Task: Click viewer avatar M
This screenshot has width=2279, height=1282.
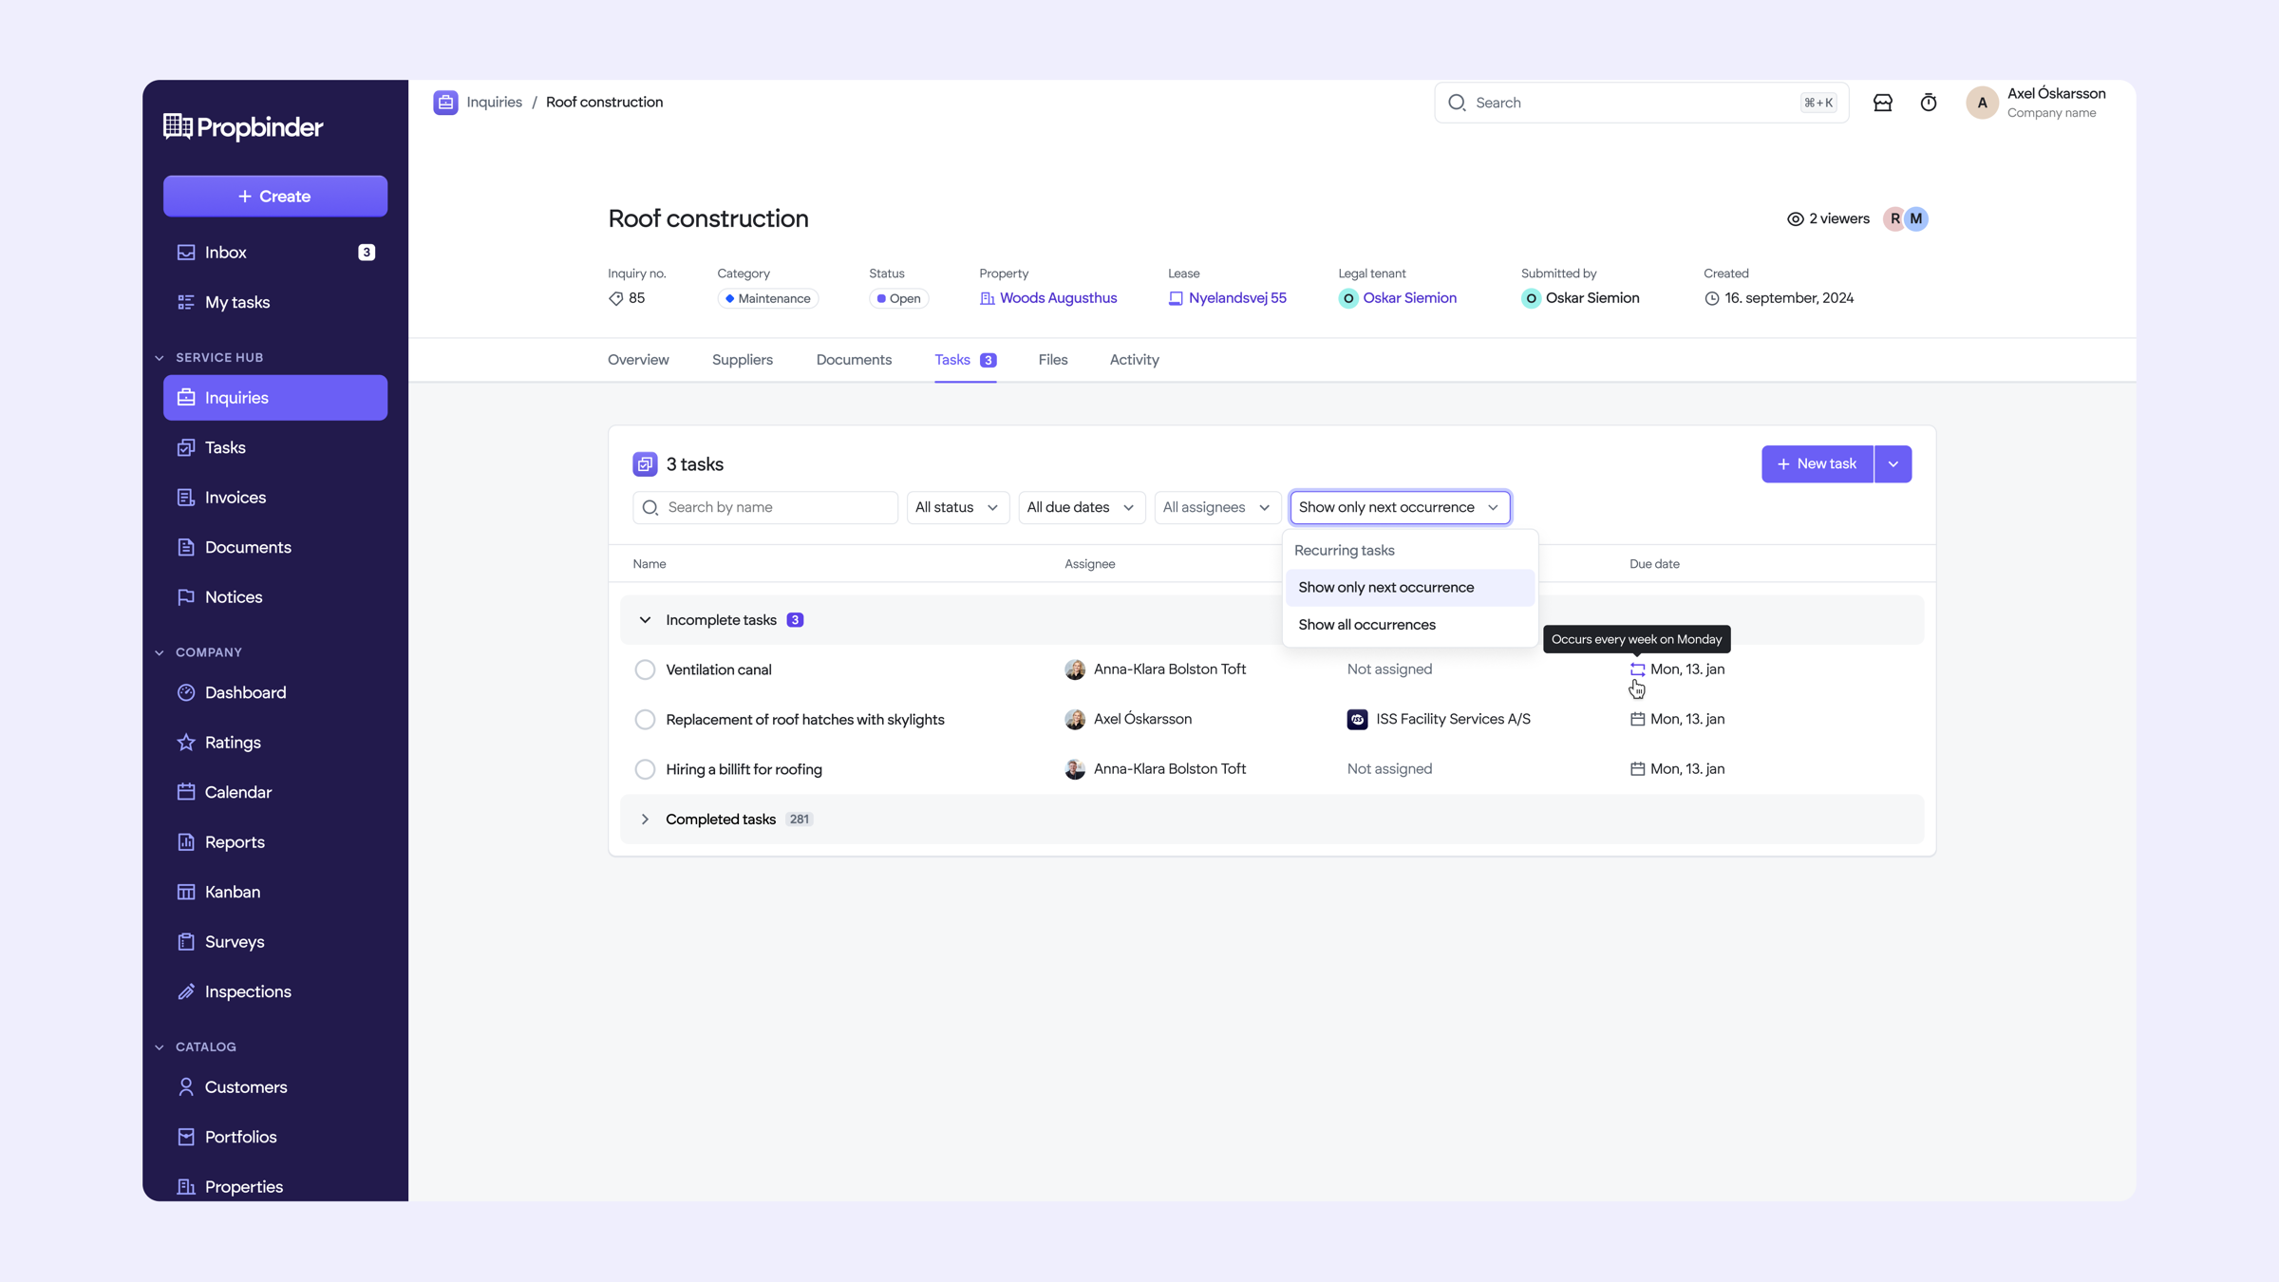Action: [x=1916, y=219]
